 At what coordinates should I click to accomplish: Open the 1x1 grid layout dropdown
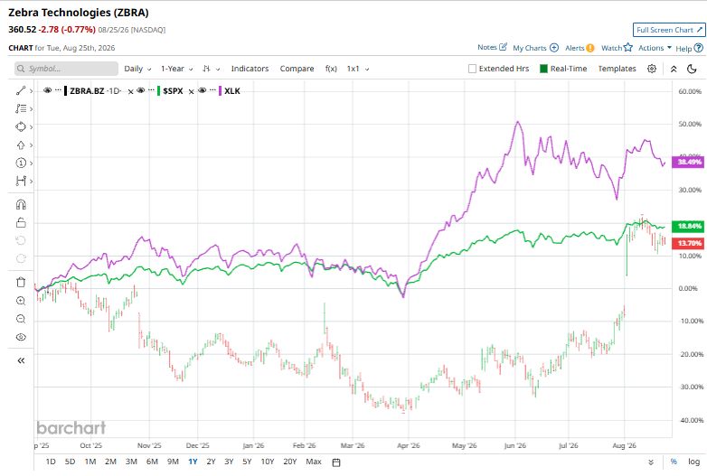click(x=358, y=69)
